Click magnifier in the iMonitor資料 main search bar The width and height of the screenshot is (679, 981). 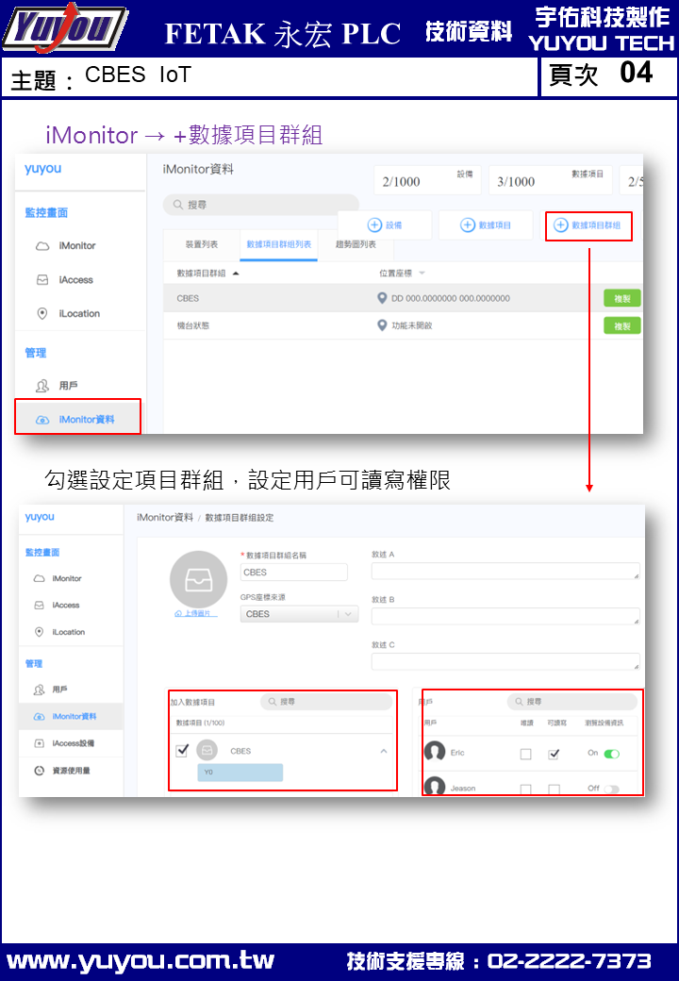pos(178,205)
